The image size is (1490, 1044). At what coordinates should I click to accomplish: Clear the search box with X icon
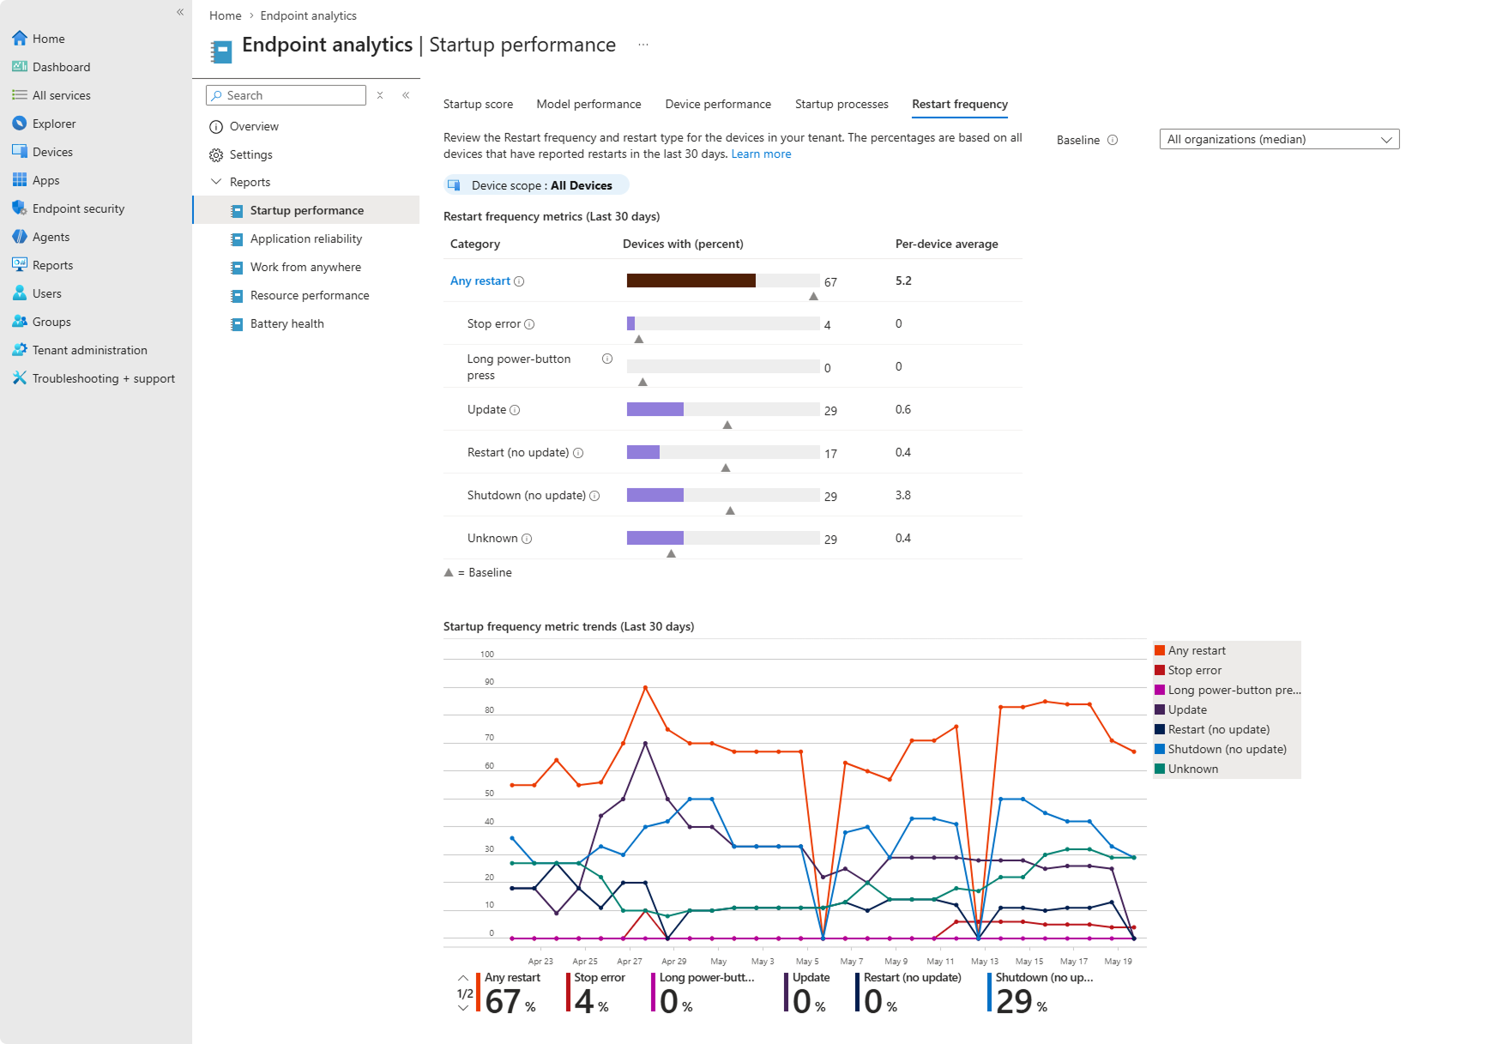[380, 95]
